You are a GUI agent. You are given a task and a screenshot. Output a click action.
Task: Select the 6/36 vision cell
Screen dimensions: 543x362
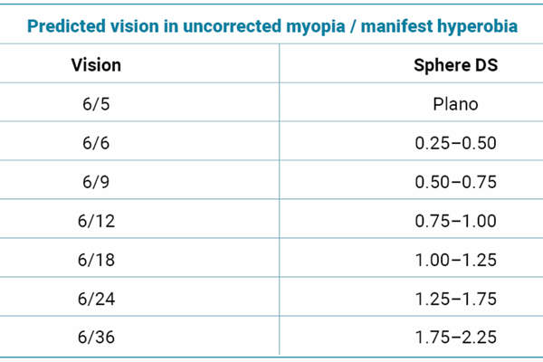95,338
